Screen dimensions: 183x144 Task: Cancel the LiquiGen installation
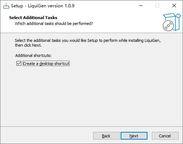(165, 136)
